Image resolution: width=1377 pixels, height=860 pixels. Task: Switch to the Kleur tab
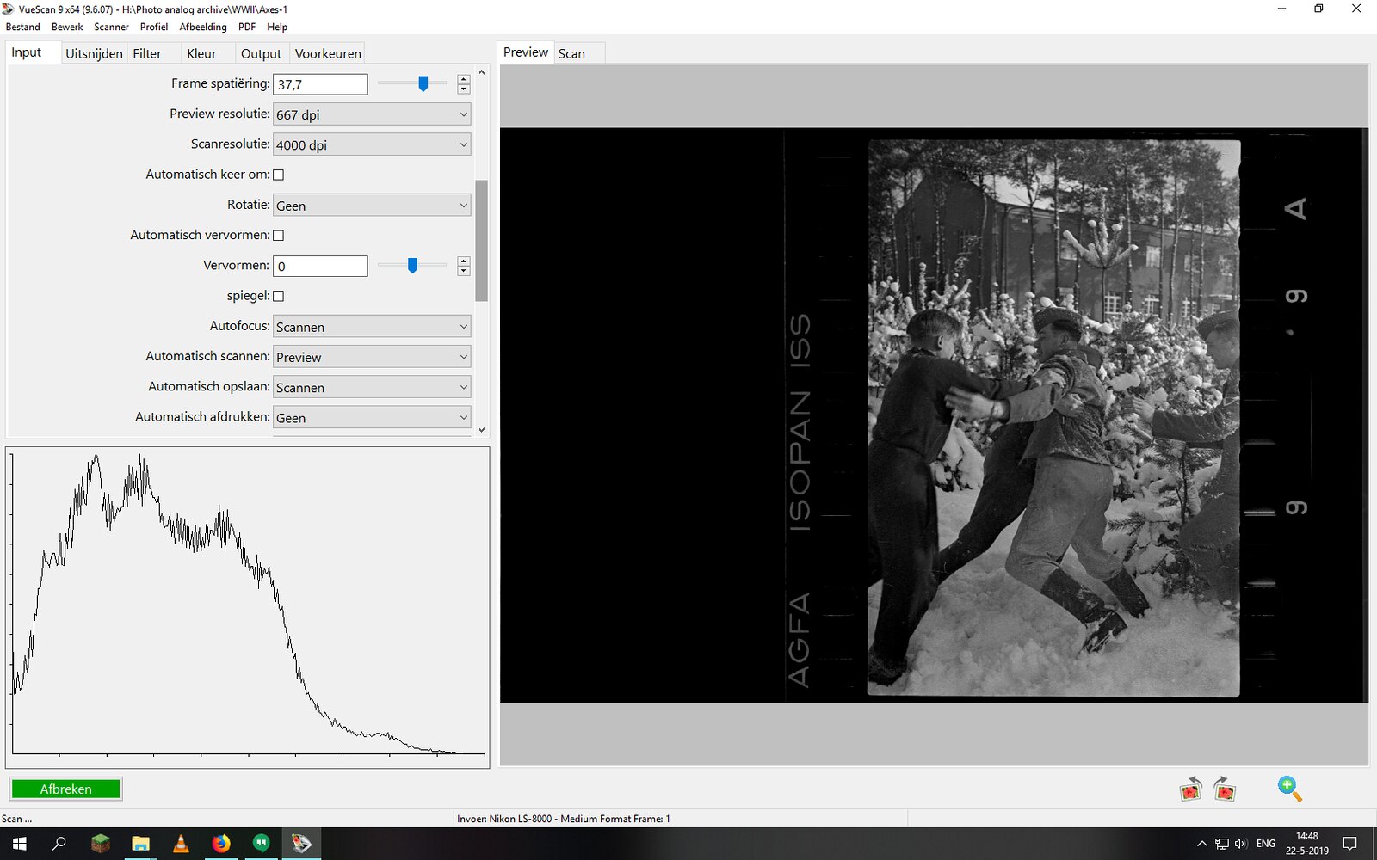click(201, 53)
